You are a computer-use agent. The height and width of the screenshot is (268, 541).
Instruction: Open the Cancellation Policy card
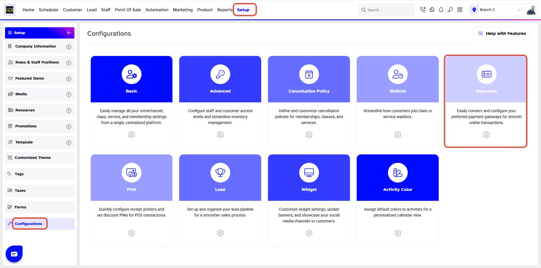(309, 102)
